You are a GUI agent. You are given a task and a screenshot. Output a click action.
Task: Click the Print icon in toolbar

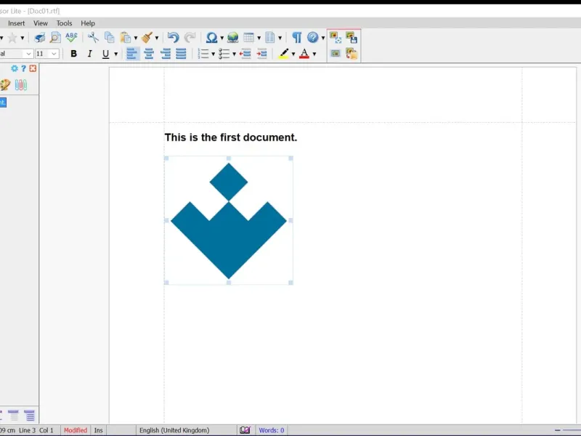pos(39,38)
